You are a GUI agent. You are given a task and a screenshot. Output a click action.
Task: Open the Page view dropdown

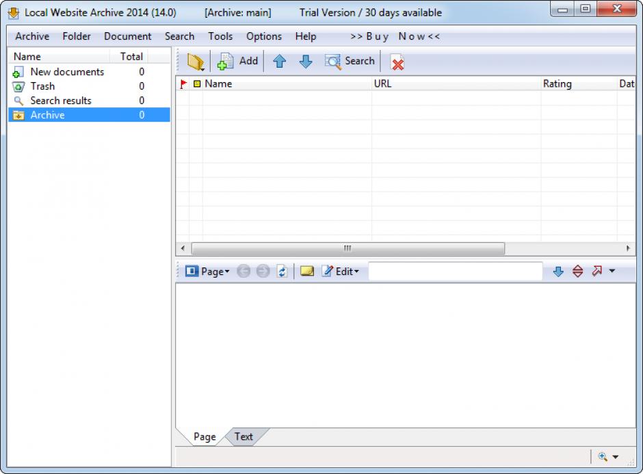[207, 272]
